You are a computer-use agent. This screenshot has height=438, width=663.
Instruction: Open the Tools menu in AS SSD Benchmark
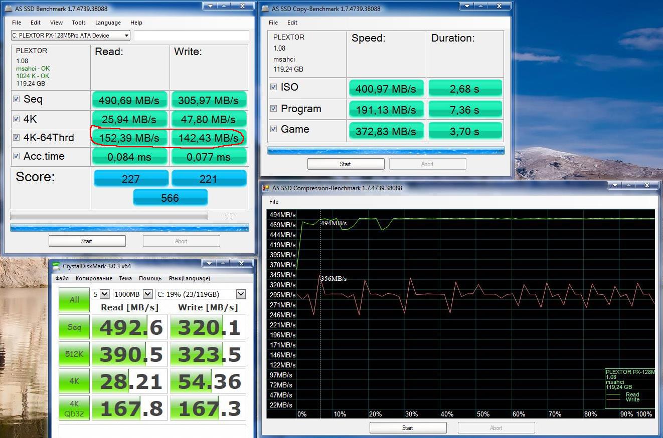click(79, 23)
